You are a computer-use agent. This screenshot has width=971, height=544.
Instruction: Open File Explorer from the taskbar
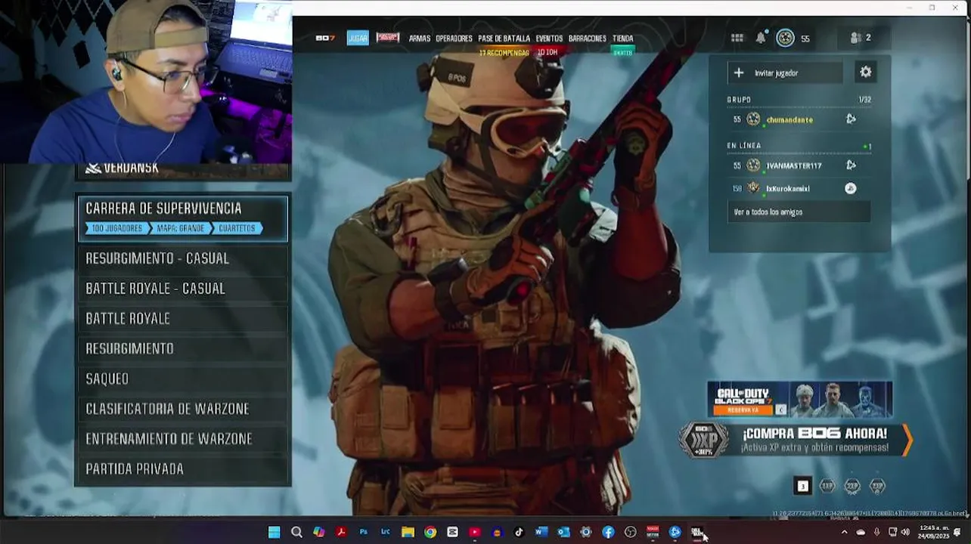click(408, 532)
